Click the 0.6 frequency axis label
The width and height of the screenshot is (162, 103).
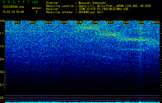2,98
